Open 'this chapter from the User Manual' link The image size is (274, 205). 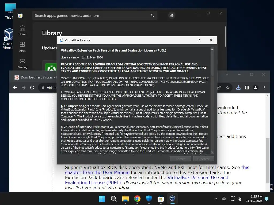157,170
